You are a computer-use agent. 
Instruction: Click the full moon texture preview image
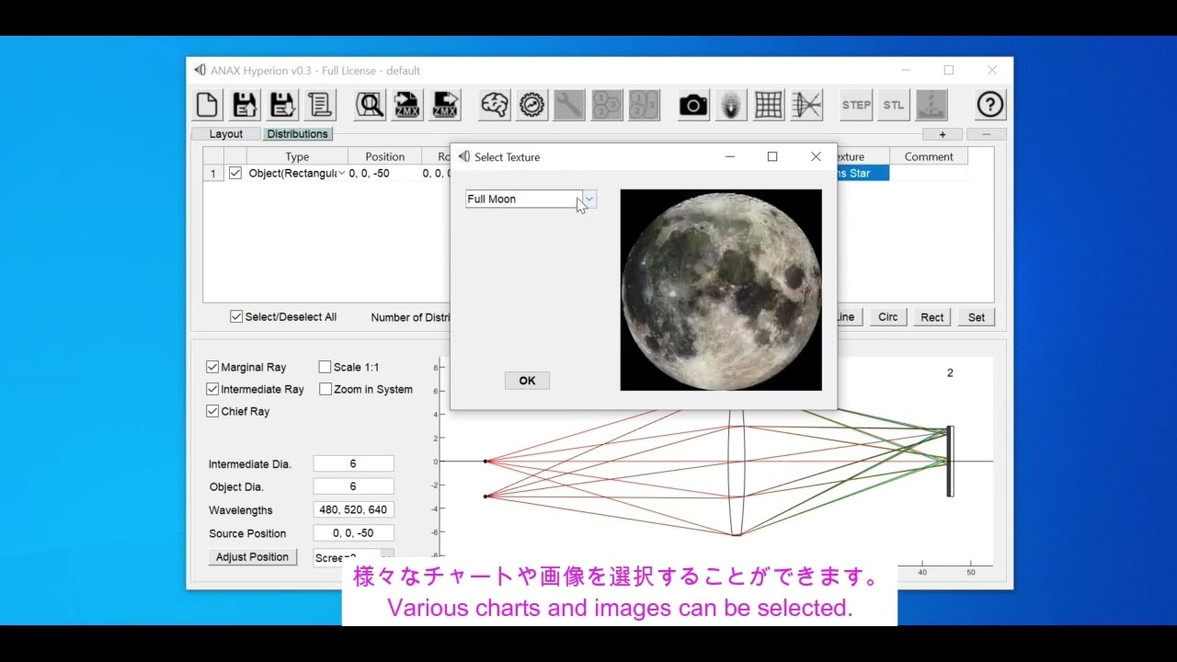[x=721, y=290]
